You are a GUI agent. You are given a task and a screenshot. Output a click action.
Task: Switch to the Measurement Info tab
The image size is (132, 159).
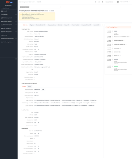point(52,25)
